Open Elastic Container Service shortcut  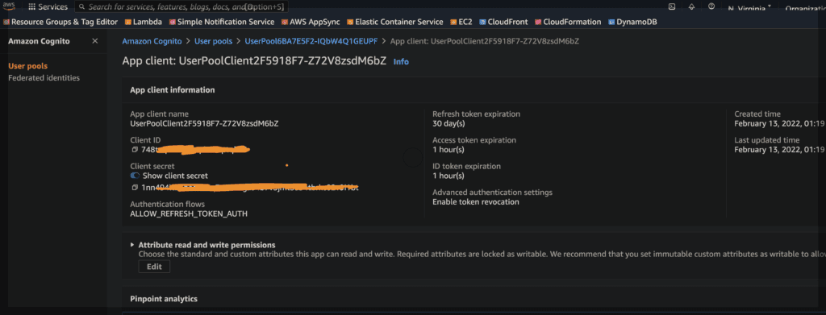[395, 22]
